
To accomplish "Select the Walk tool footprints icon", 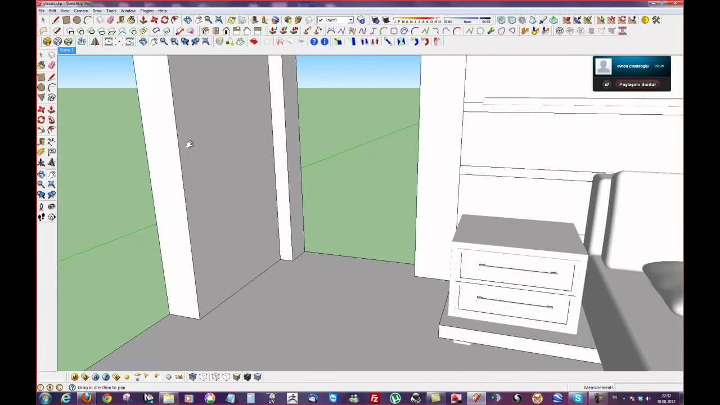I will pyautogui.click(x=41, y=217).
